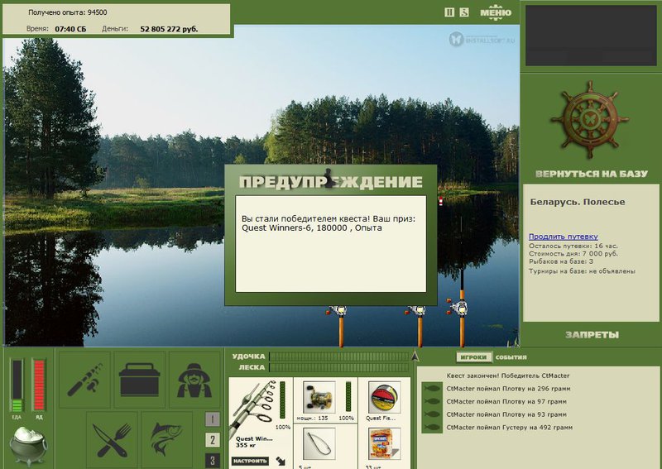Open the Меню game menu
Screen dimensions: 662x469
pyautogui.click(x=496, y=12)
